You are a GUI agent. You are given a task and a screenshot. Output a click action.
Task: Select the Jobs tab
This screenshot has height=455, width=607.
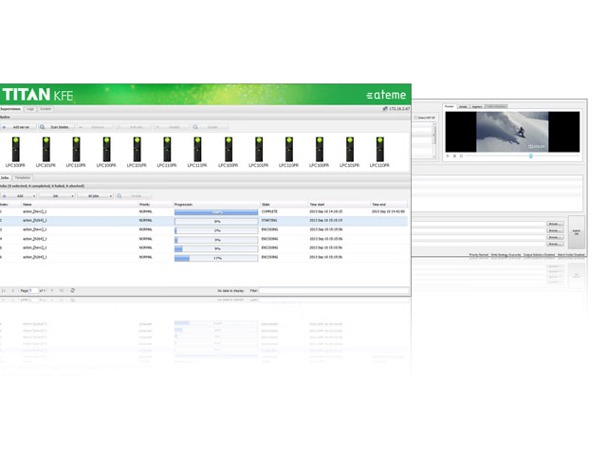(x=5, y=178)
